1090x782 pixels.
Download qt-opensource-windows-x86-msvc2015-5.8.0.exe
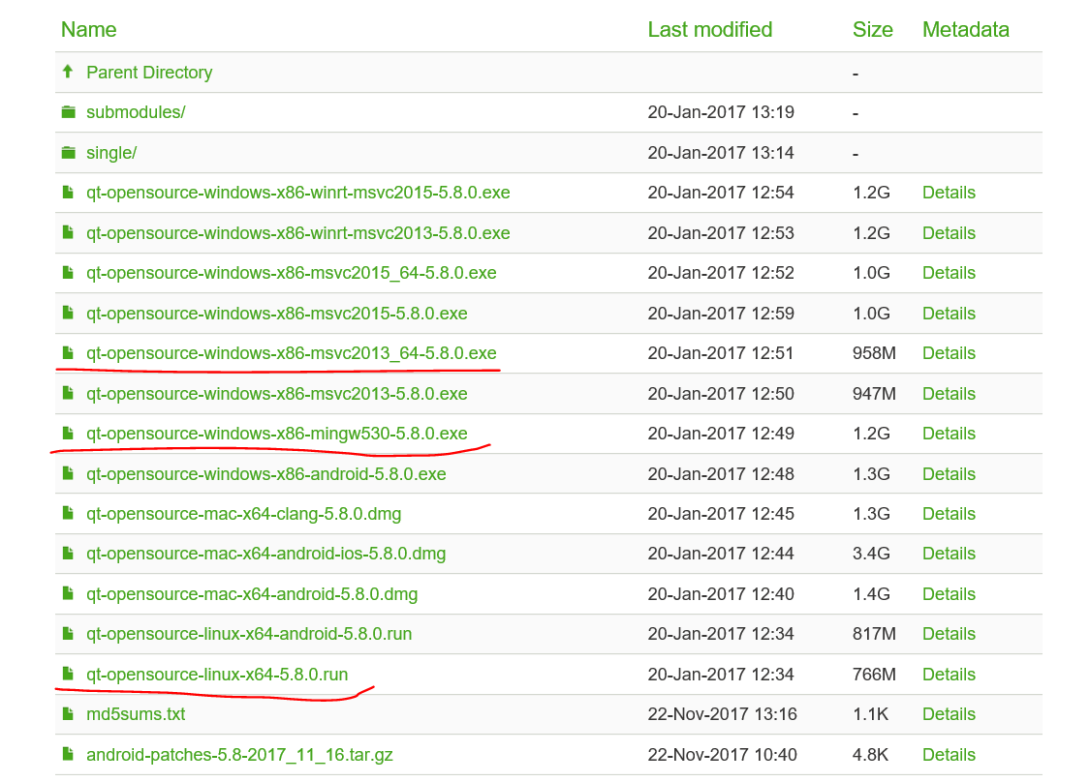(277, 314)
